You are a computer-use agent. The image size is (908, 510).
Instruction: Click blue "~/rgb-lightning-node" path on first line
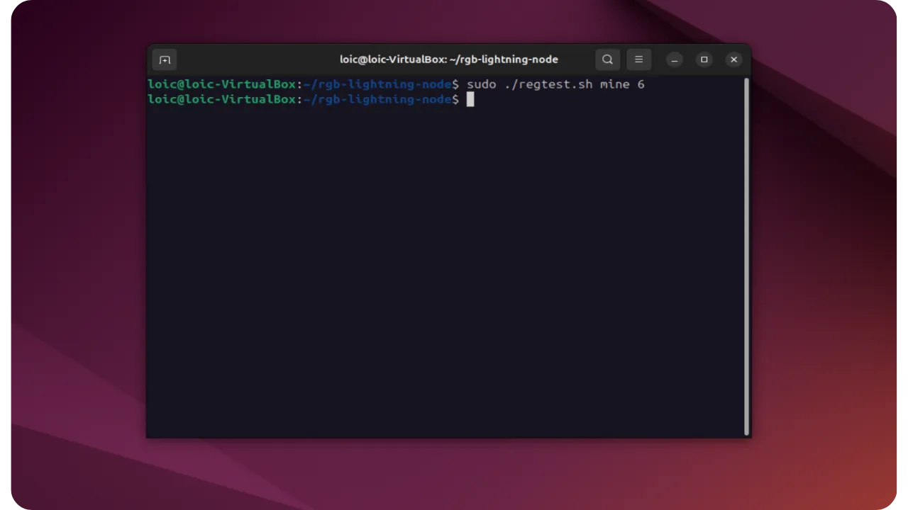[x=377, y=84]
